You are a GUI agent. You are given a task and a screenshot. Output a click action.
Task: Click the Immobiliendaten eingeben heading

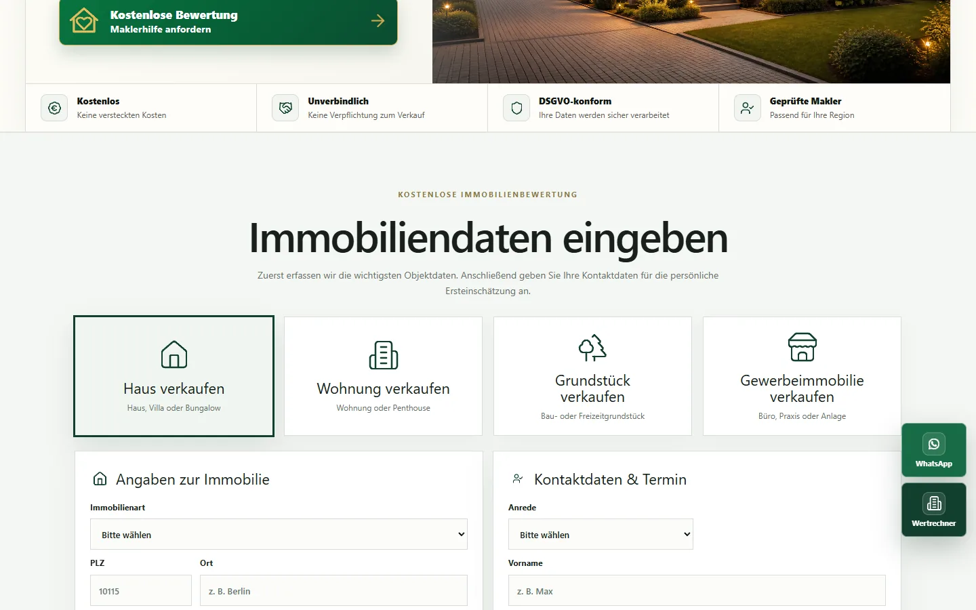(x=488, y=238)
